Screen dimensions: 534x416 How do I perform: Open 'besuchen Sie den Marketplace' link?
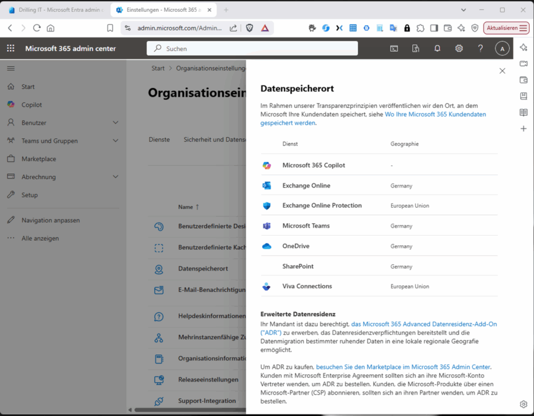coord(403,367)
